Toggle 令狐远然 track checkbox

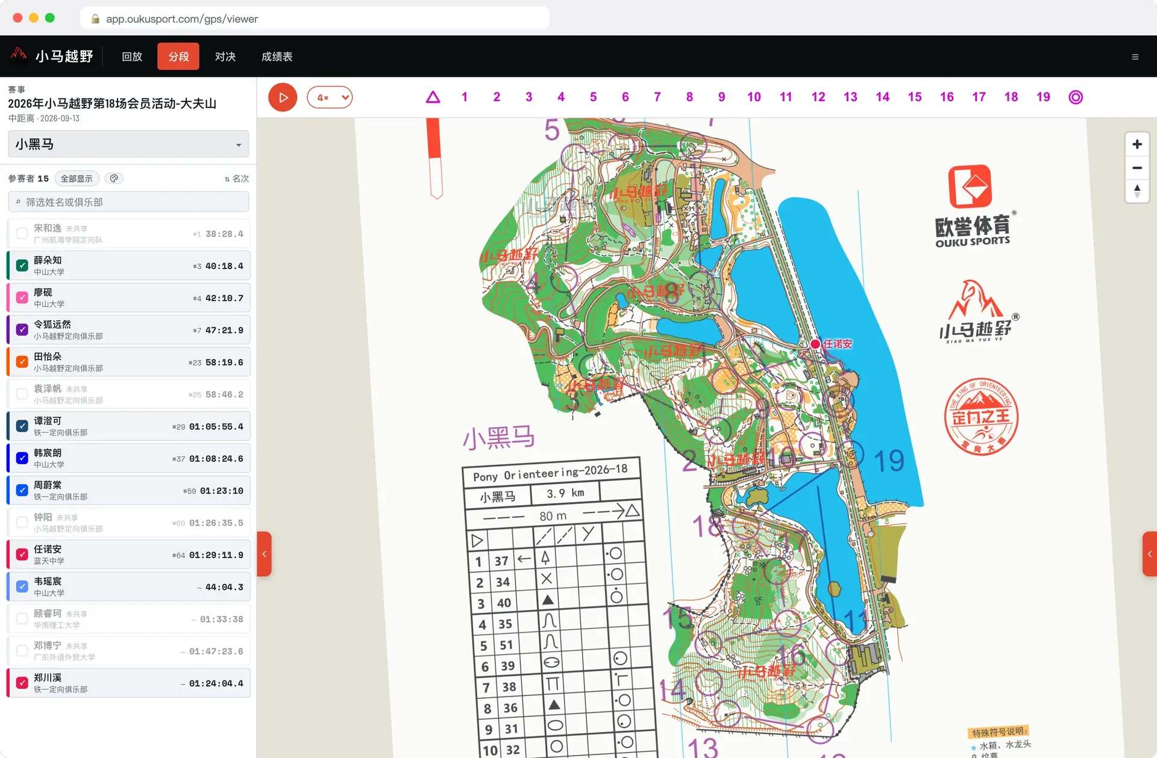pos(22,330)
